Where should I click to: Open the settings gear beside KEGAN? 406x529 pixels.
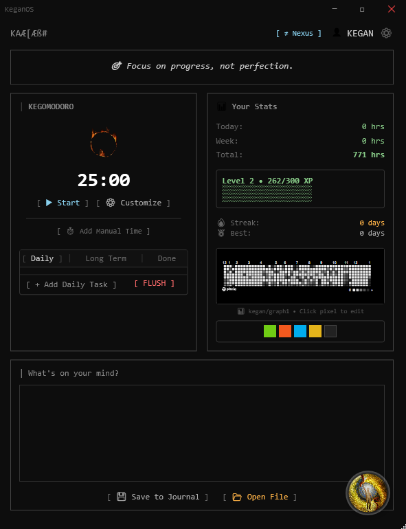pyautogui.click(x=386, y=33)
